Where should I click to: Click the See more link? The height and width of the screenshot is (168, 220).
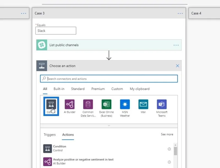(167, 134)
